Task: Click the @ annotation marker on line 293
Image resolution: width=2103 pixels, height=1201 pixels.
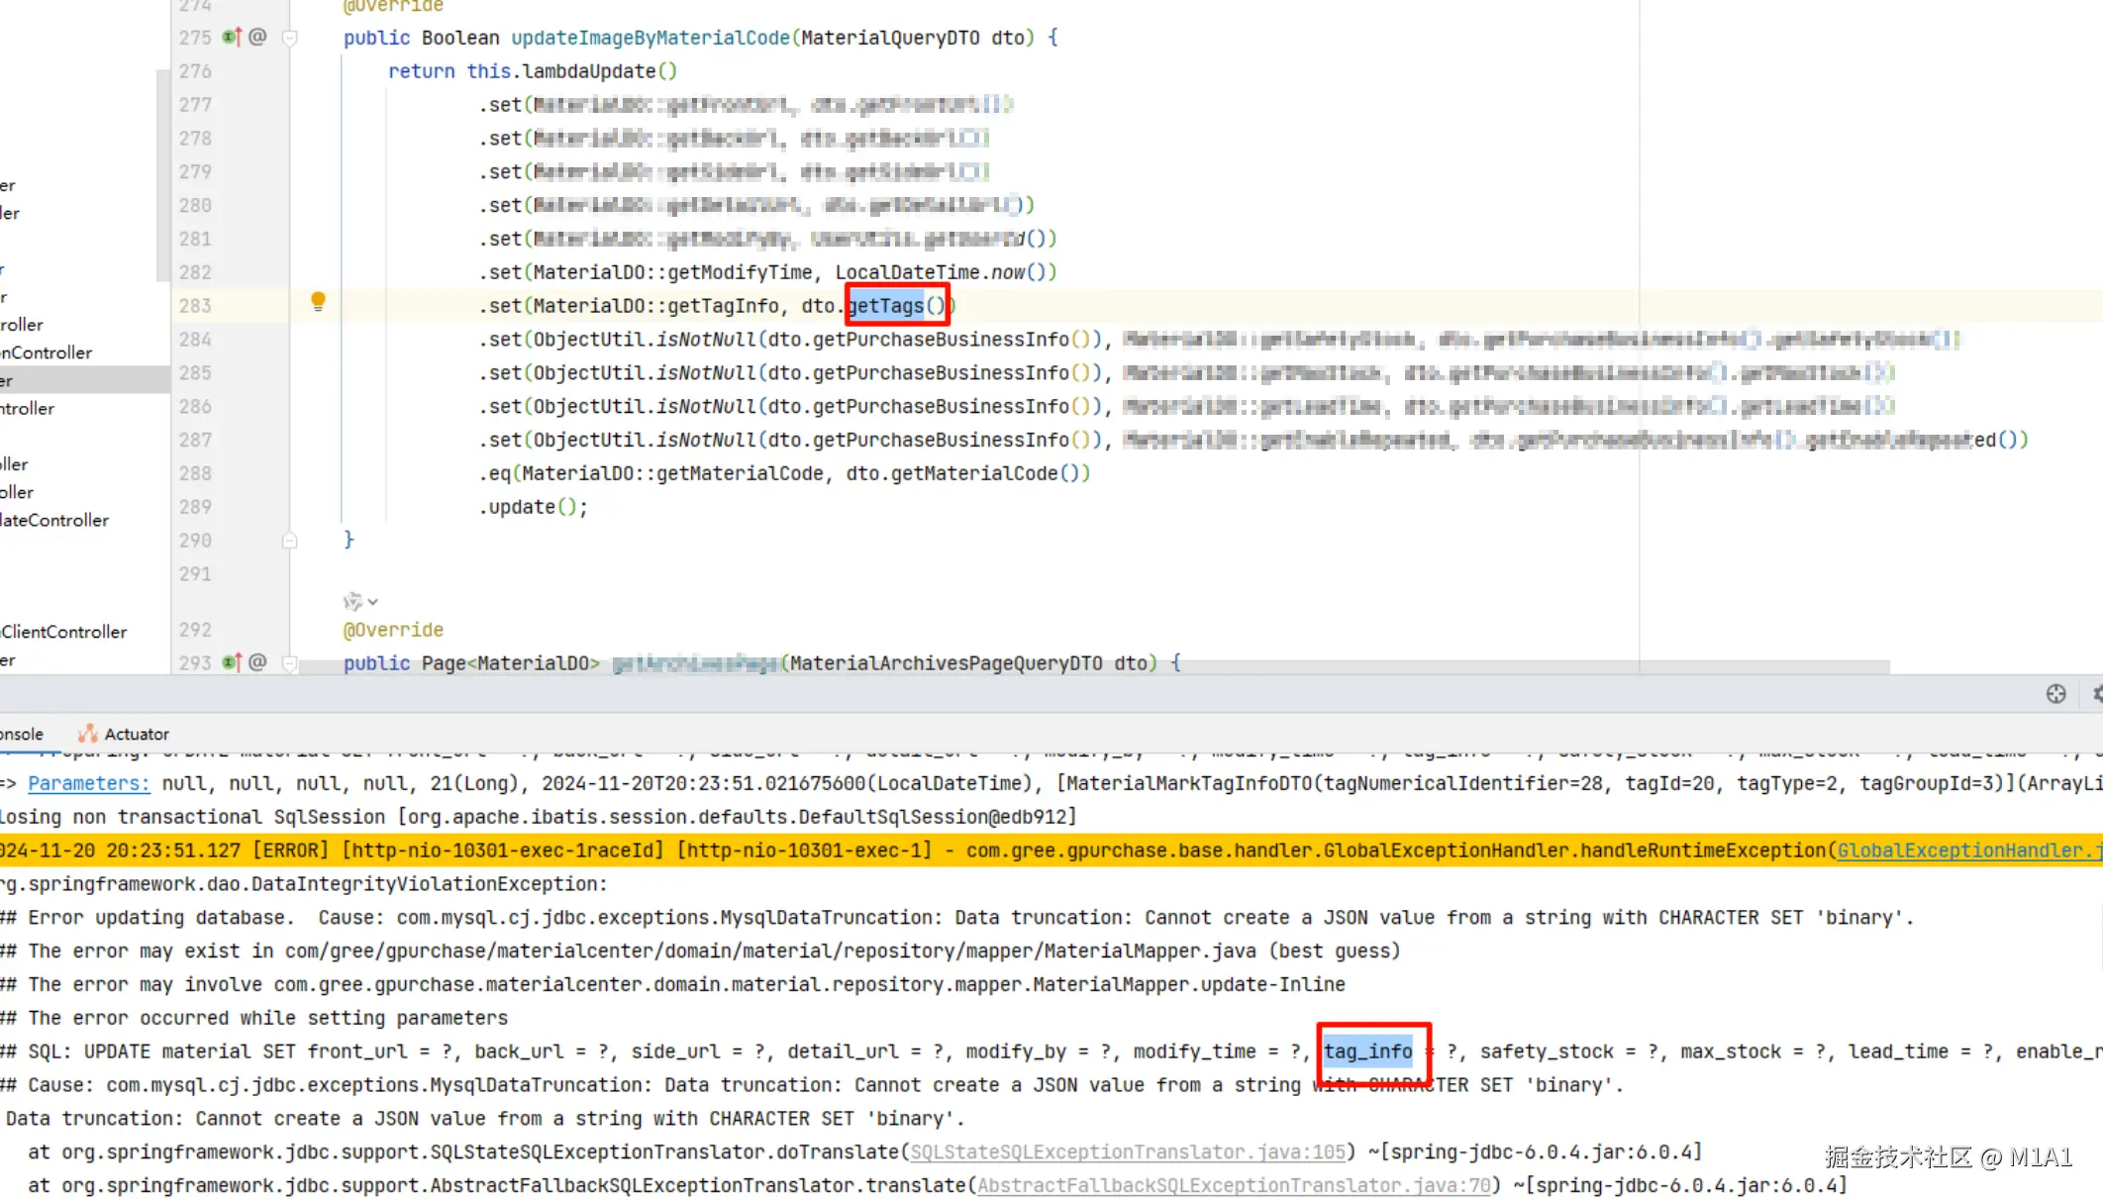Action: [x=257, y=661]
